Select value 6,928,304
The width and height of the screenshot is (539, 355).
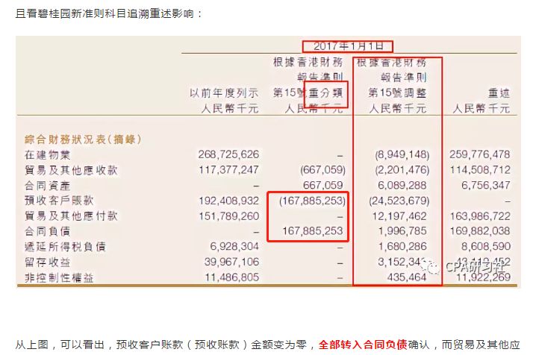(234, 247)
